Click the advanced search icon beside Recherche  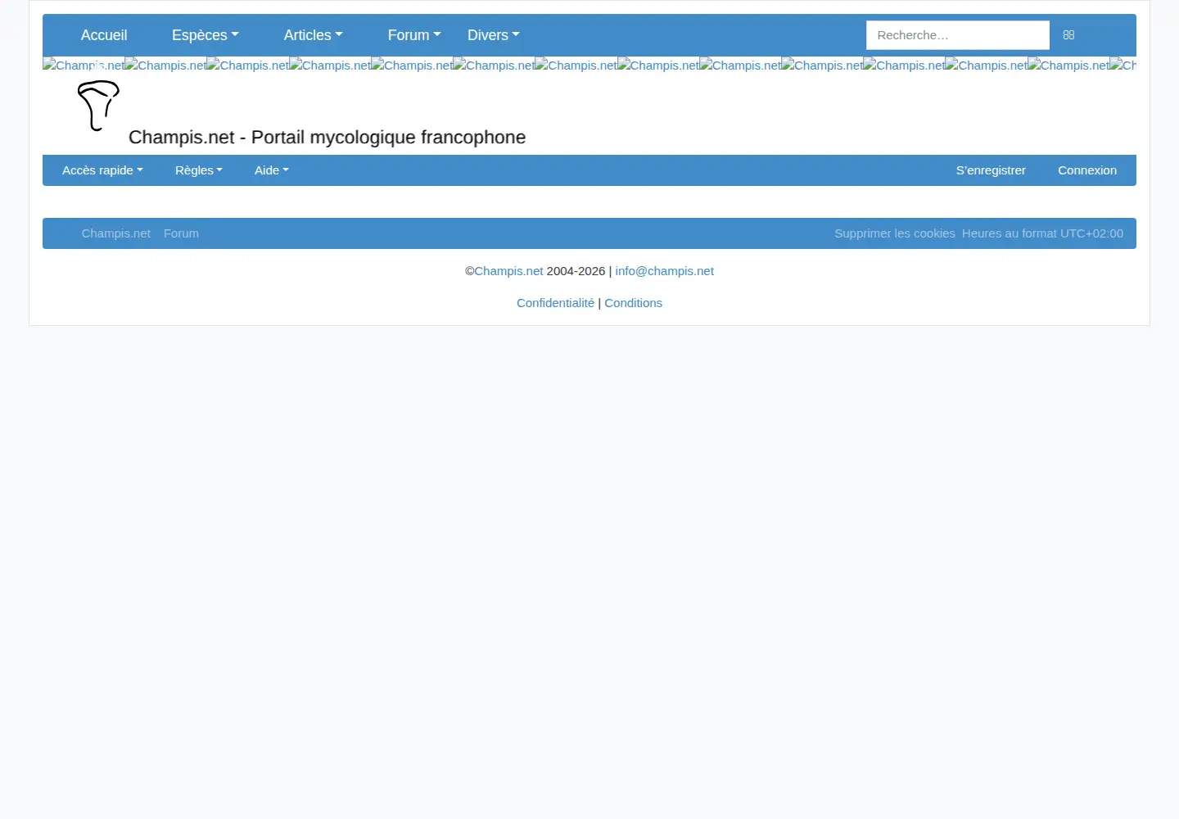(1068, 35)
